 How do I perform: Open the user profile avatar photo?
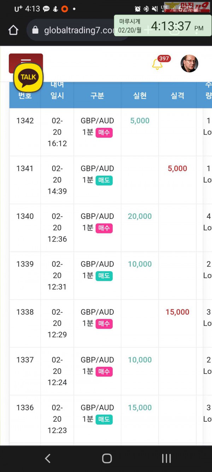click(x=189, y=63)
